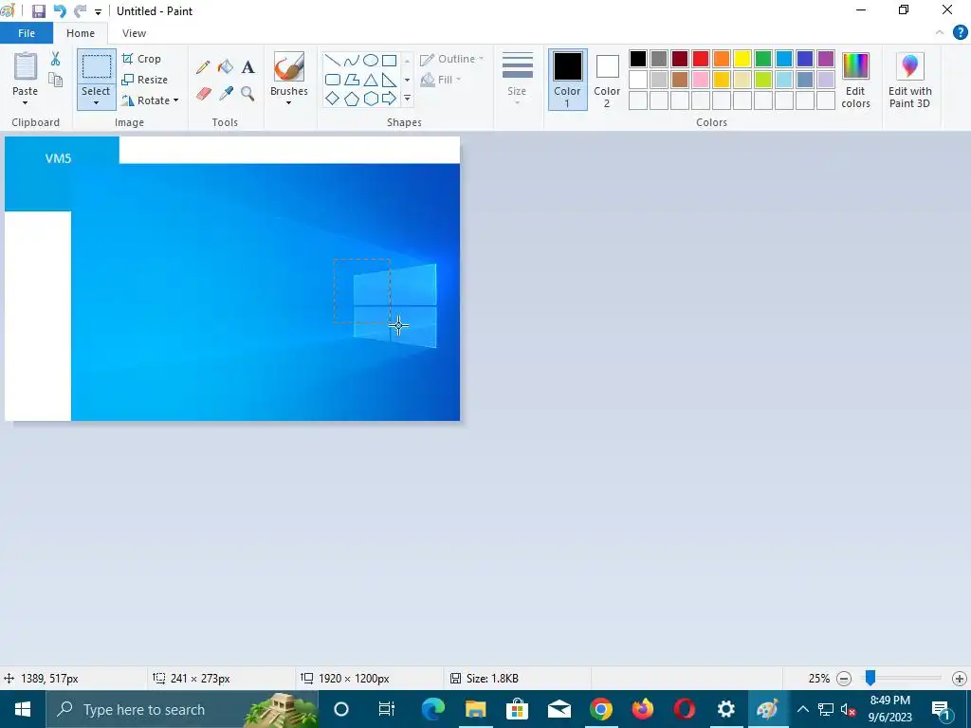This screenshot has width=971, height=728.
Task: Choose the Triangle shape
Action: pyautogui.click(x=371, y=80)
